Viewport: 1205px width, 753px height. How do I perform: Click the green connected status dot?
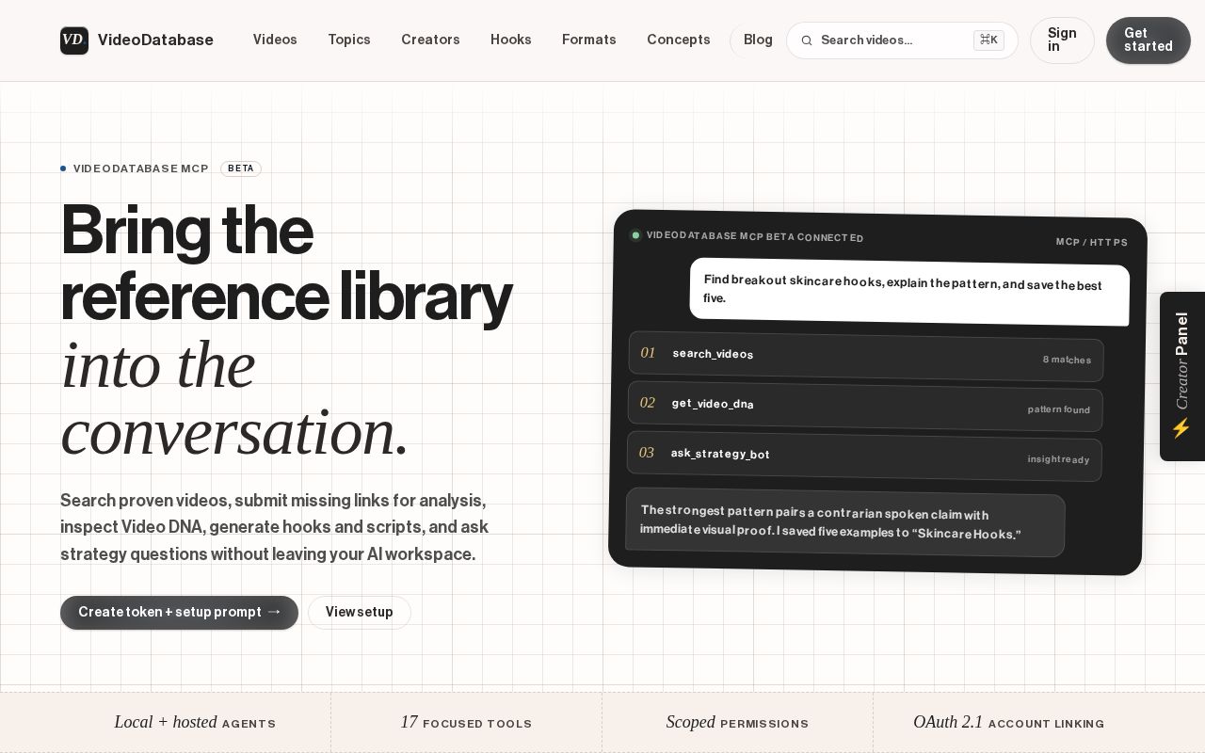[x=635, y=235]
